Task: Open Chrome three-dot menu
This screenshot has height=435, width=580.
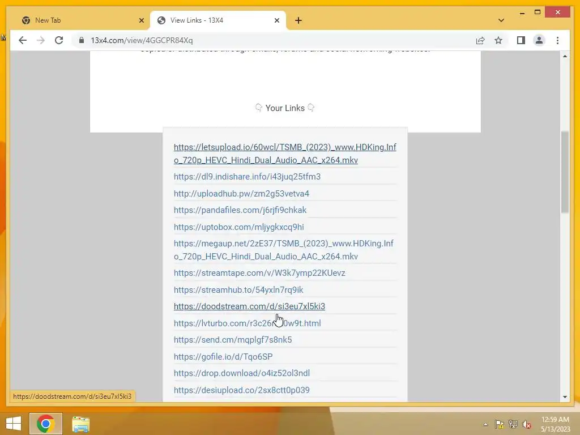Action: (557, 40)
